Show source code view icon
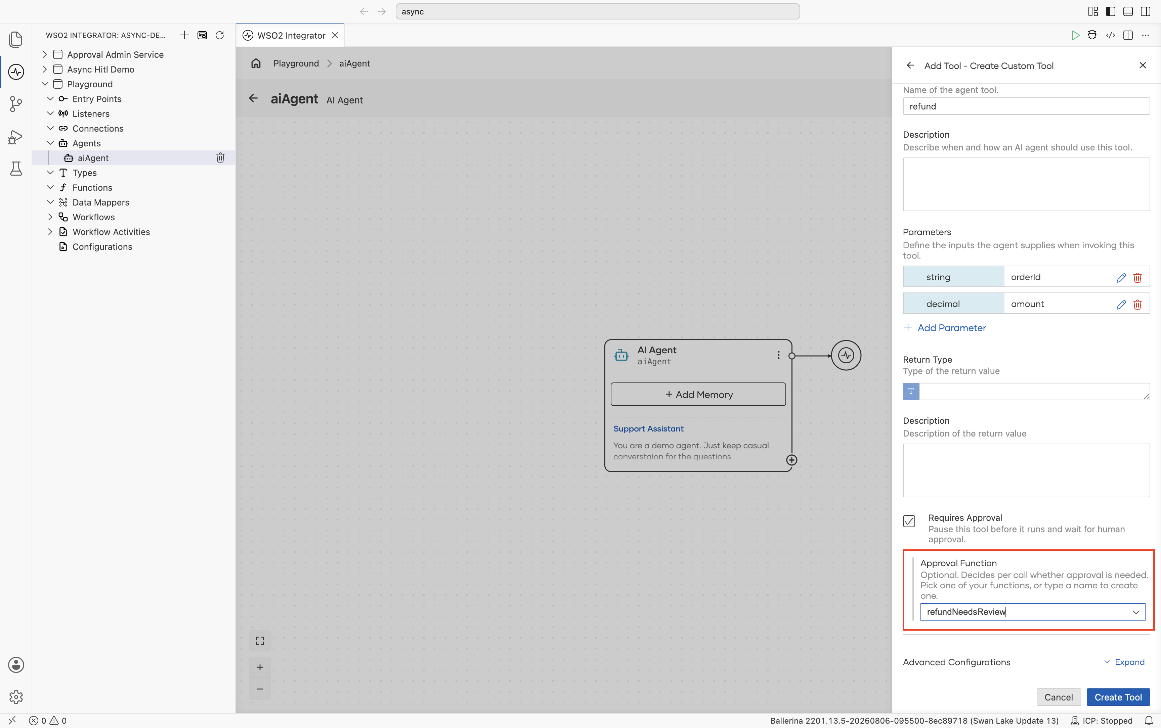The width and height of the screenshot is (1161, 728). coord(1110,35)
